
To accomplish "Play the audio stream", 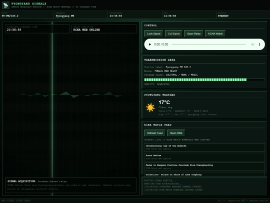I will point(149,45).
